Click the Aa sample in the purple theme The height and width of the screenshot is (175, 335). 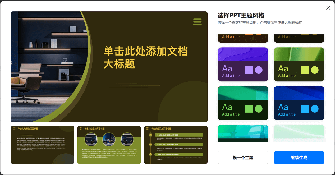coord(227,68)
